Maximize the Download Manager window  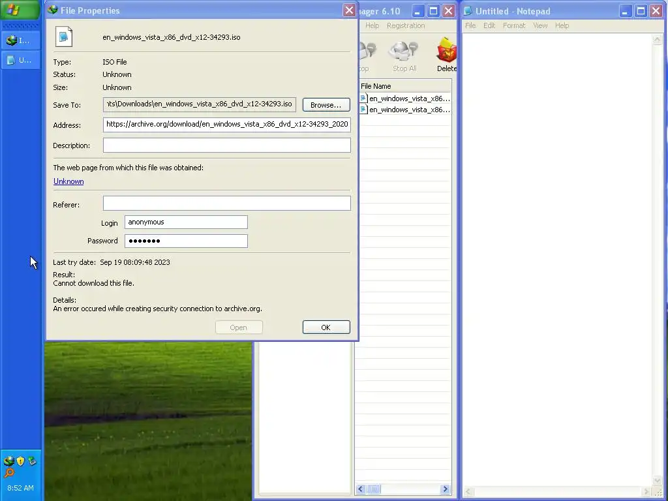[x=434, y=10]
